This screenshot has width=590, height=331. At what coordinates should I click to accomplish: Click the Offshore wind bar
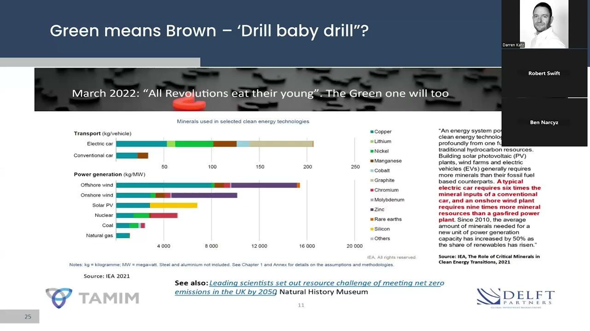click(x=207, y=185)
